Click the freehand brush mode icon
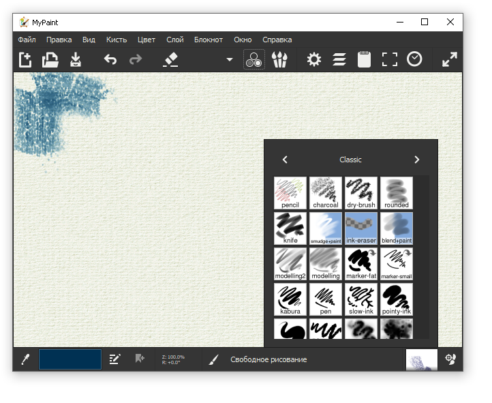 point(214,359)
